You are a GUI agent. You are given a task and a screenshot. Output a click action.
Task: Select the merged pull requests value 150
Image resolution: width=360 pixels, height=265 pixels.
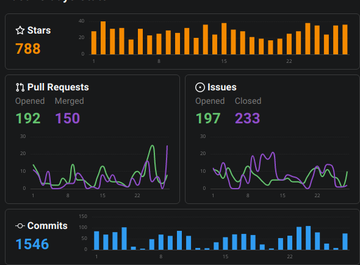[x=68, y=118]
